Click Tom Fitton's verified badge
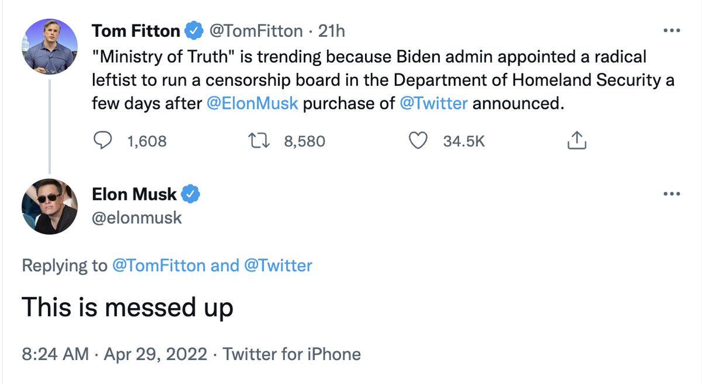Screen dimensions: 702x384 [194, 30]
